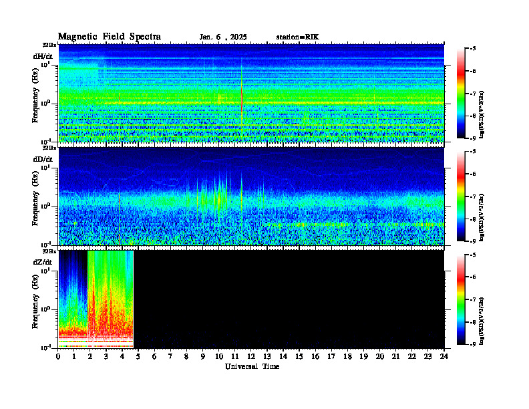Screen dimensions: 529x409
Task: Click hour 11 on the time axis
Action: tap(235, 357)
